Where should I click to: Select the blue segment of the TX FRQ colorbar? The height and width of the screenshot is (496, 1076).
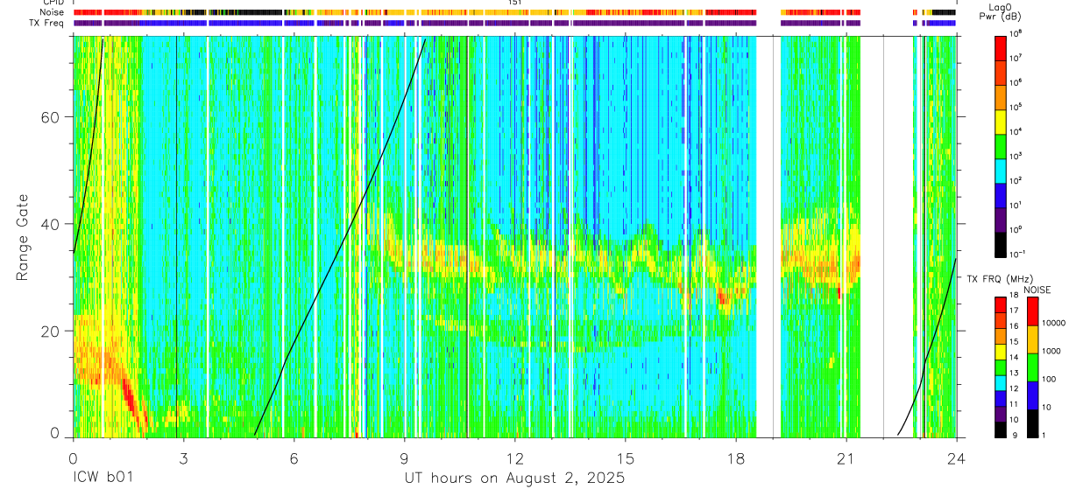(x=1000, y=397)
